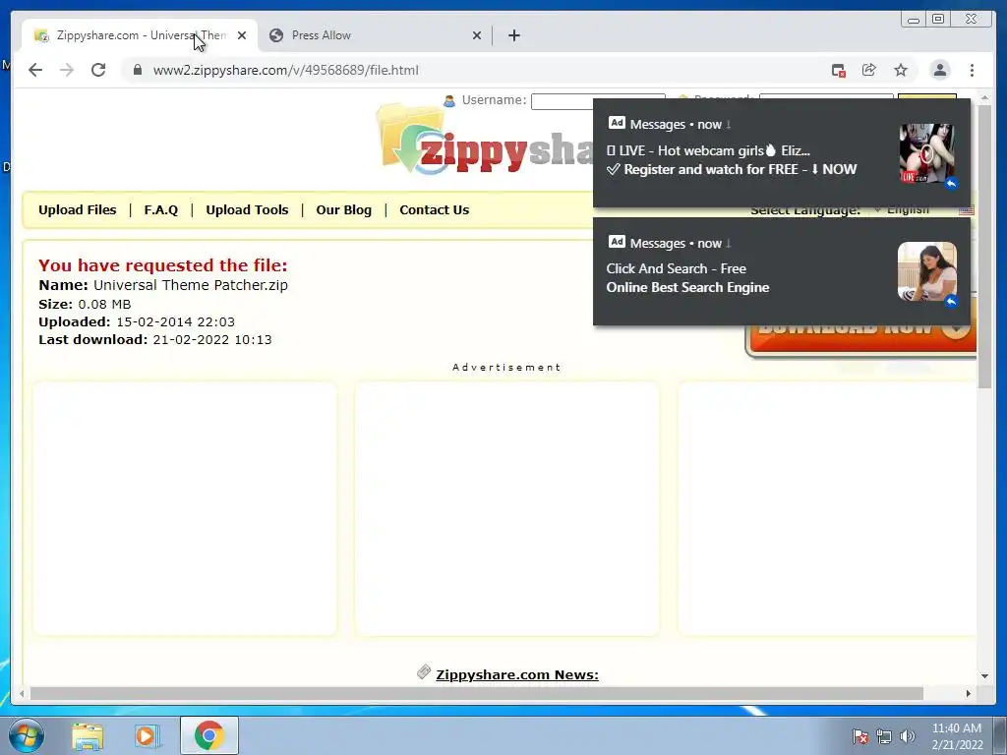This screenshot has height=755, width=1007.
Task: Open Contact Us page
Action: pos(434,210)
